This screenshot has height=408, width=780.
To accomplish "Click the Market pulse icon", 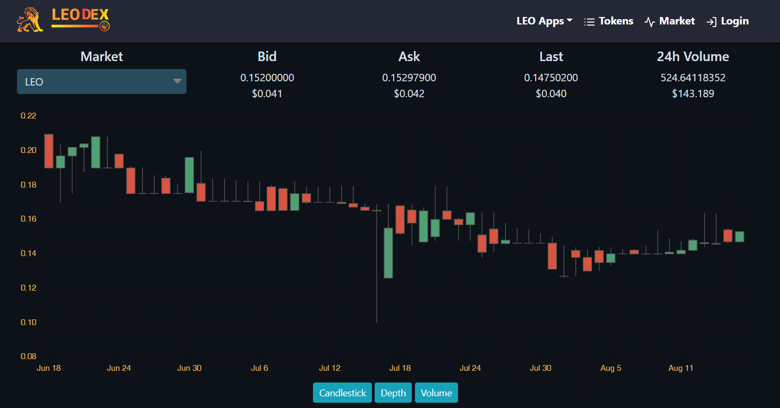I will pyautogui.click(x=649, y=22).
